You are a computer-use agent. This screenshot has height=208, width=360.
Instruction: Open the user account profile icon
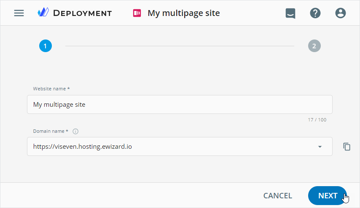pos(341,13)
